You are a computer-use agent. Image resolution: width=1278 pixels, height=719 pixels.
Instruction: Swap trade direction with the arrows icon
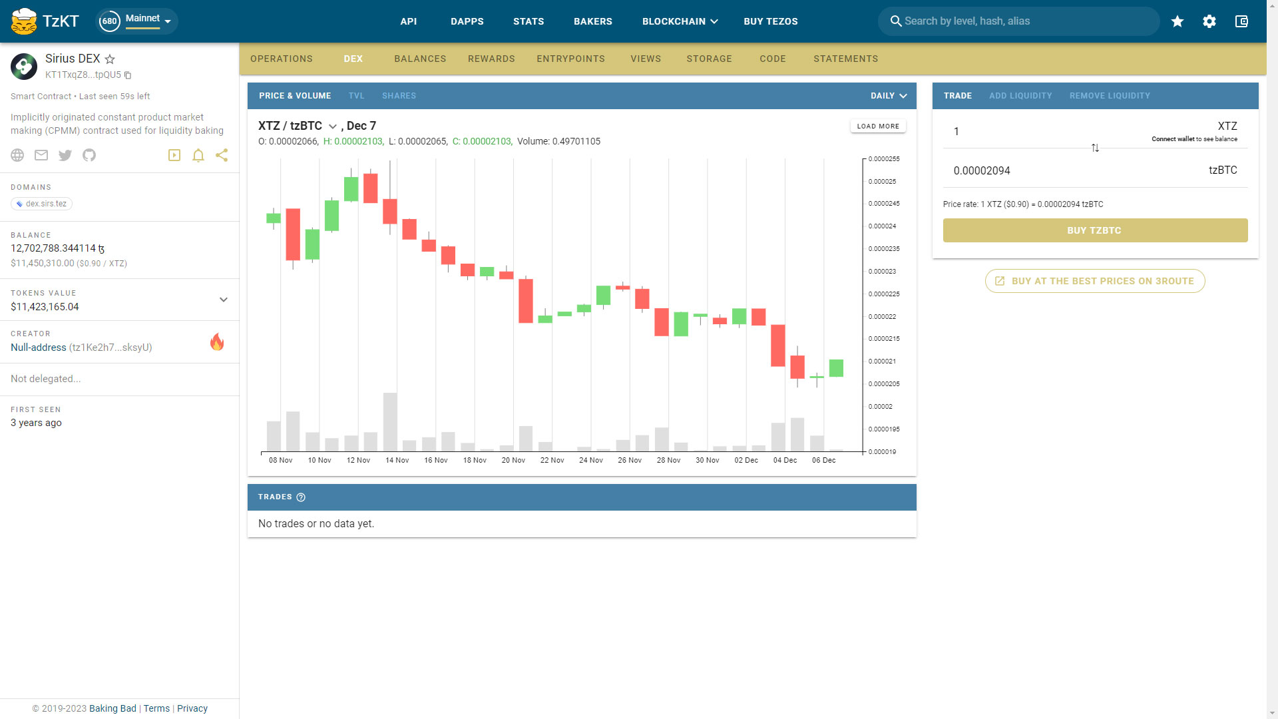1096,148
